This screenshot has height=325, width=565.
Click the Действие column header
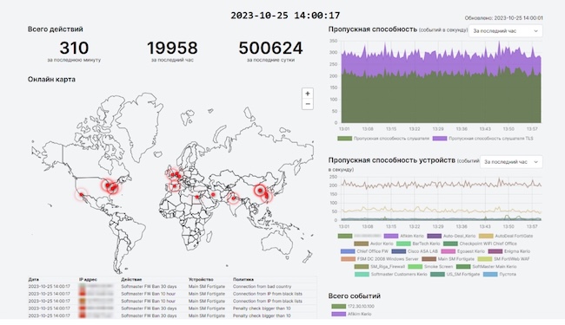tap(131, 279)
